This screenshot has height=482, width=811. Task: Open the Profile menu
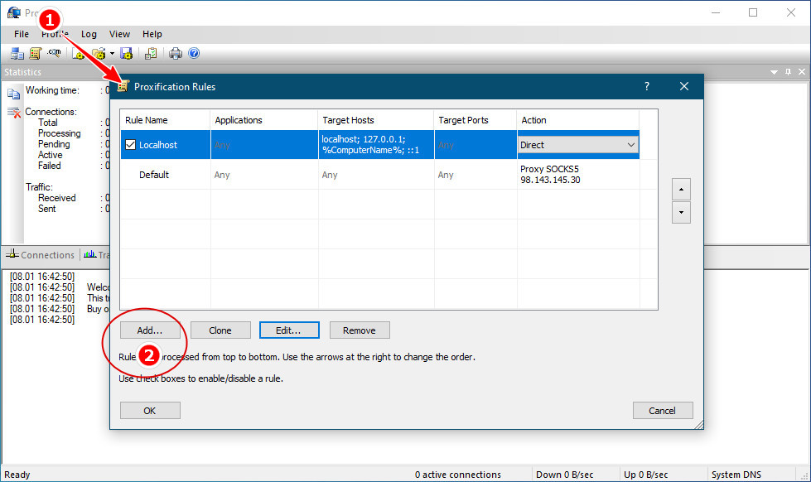point(55,34)
